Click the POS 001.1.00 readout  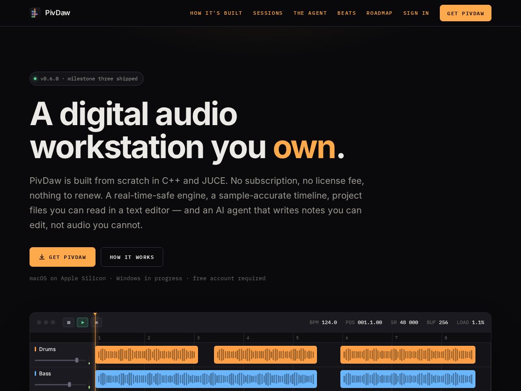(364, 322)
